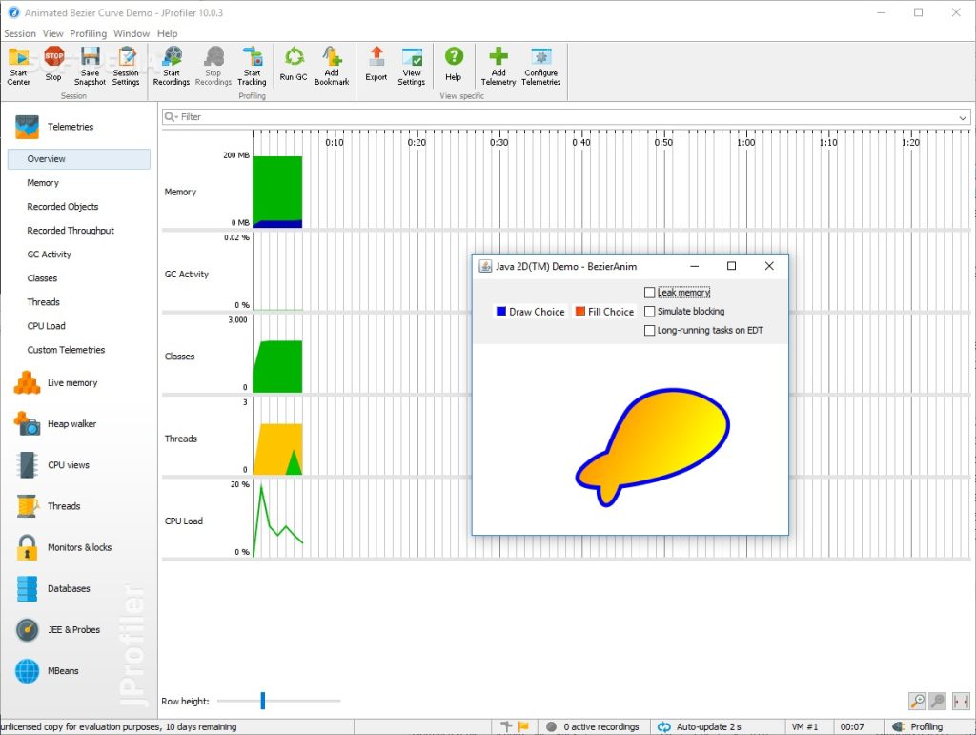Viewport: 976px width, 735px height.
Task: Open the Profiling menu
Action: [88, 32]
